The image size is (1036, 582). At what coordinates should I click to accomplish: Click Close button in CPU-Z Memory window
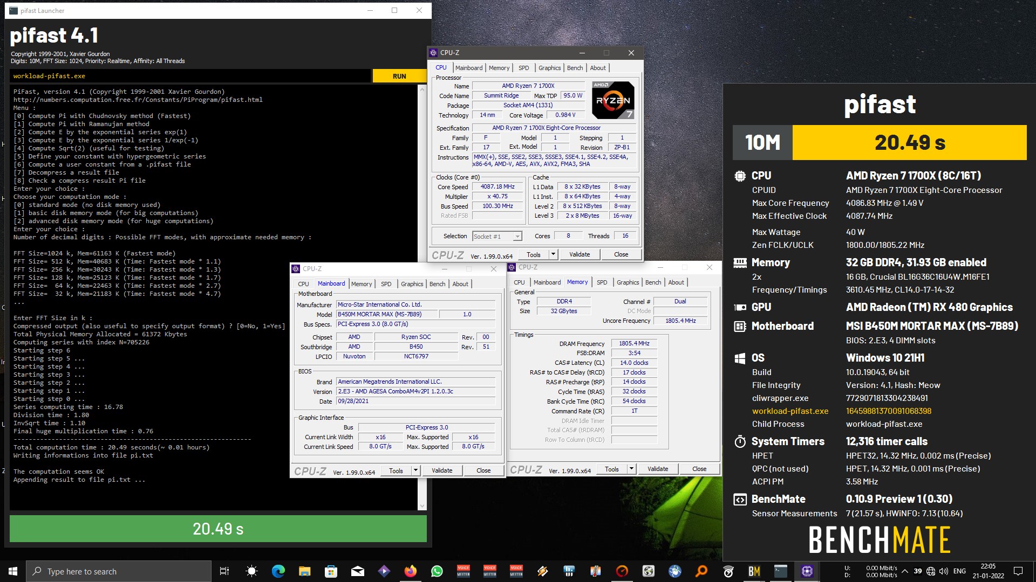click(699, 469)
